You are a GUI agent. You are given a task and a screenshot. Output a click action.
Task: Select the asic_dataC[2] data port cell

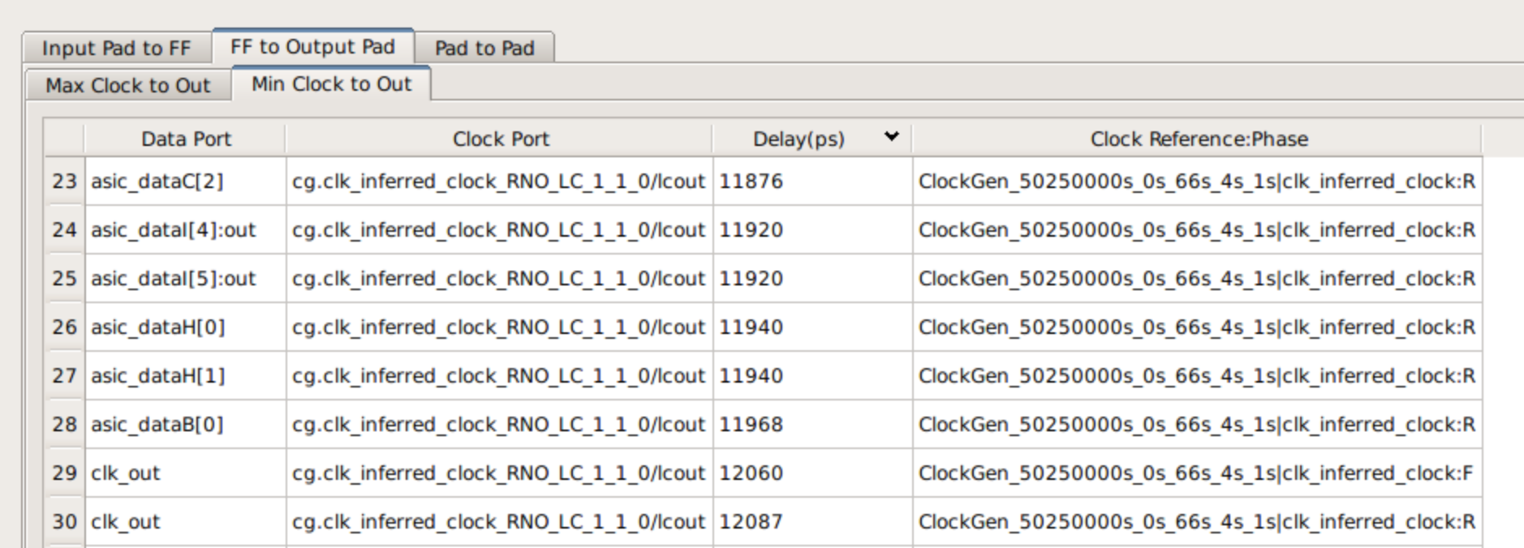pyautogui.click(x=186, y=181)
